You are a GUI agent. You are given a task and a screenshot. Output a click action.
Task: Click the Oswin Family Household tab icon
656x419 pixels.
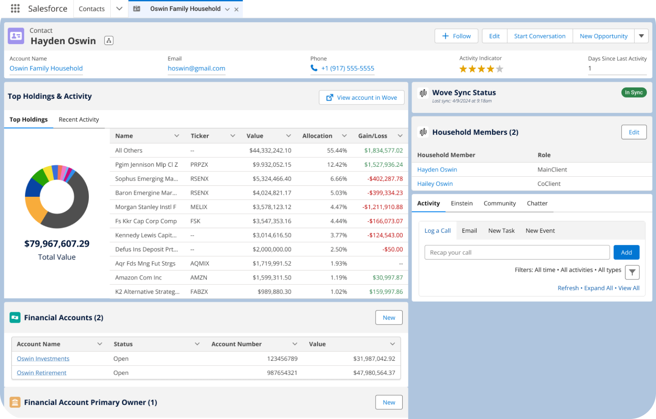(137, 9)
